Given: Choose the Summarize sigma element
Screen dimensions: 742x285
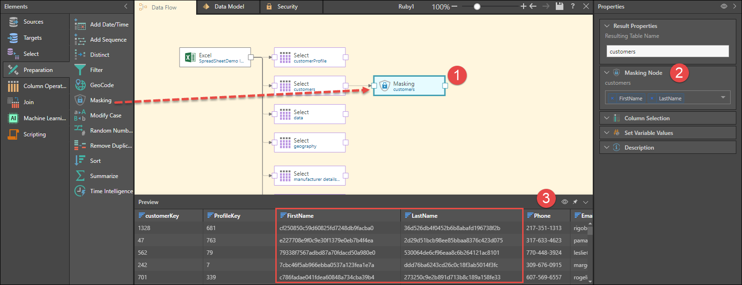Looking at the screenshot, I should (x=80, y=176).
